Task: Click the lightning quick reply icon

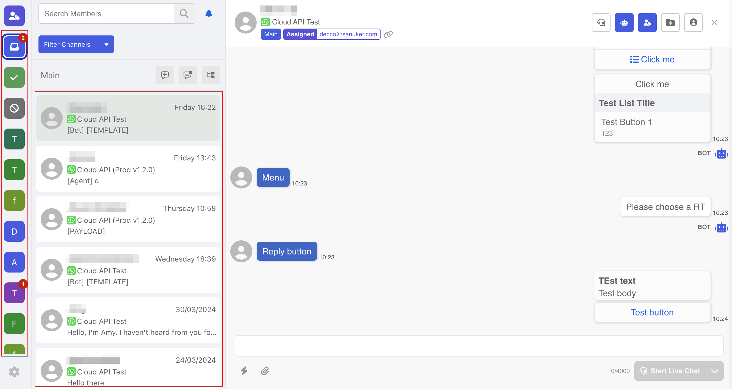Action: click(x=244, y=371)
